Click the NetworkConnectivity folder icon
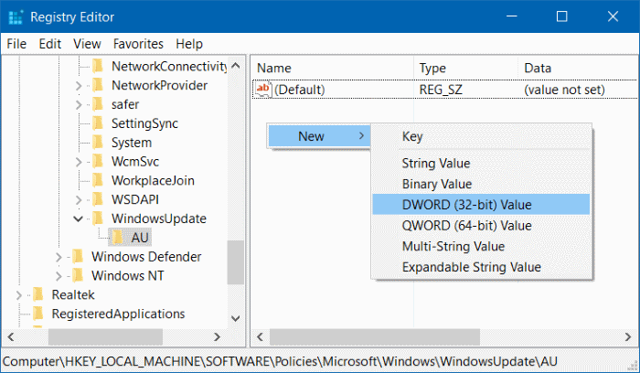The height and width of the screenshot is (373, 640). 98,66
